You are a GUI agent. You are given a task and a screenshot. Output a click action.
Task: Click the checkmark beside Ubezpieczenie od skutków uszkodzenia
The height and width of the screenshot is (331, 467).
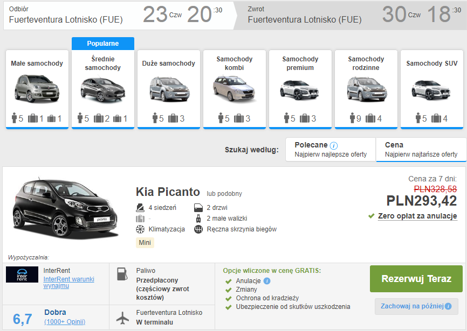point(229,307)
